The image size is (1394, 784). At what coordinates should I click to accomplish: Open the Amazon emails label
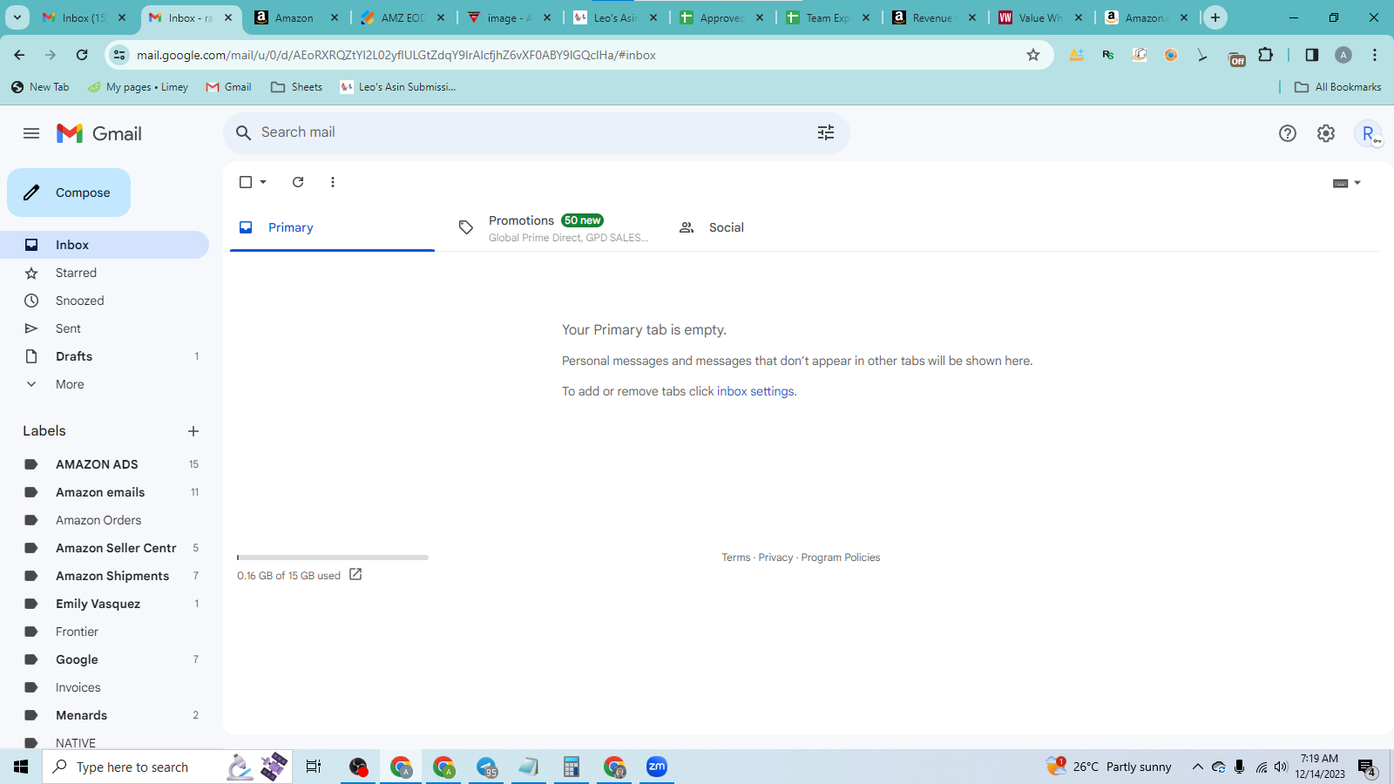tap(105, 492)
